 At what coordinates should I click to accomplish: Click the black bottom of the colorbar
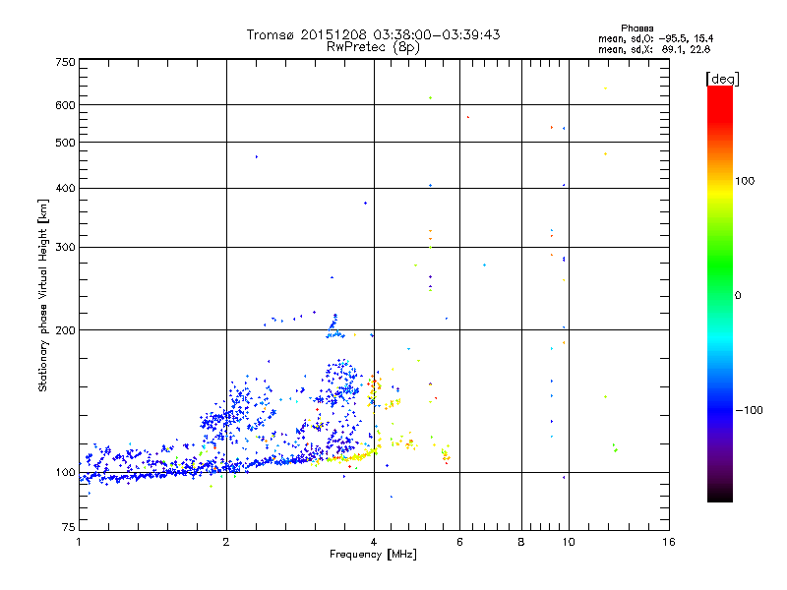(720, 497)
